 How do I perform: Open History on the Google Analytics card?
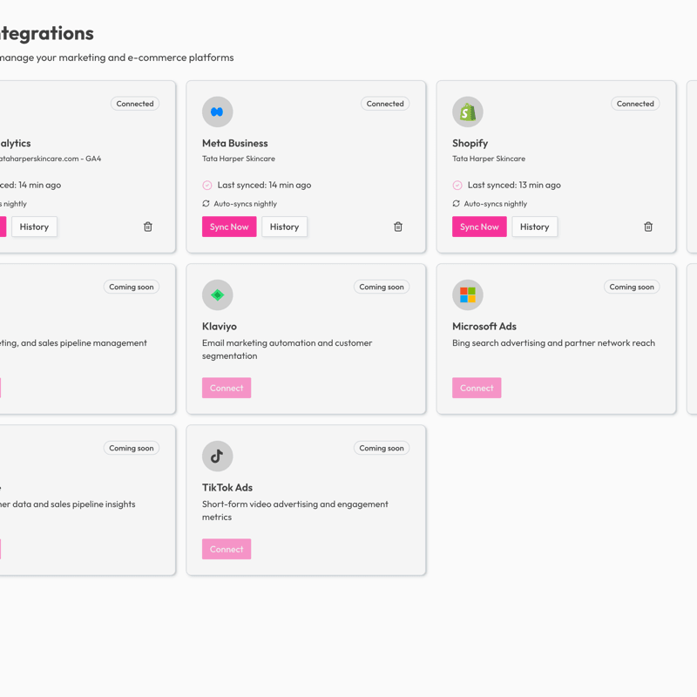point(34,227)
